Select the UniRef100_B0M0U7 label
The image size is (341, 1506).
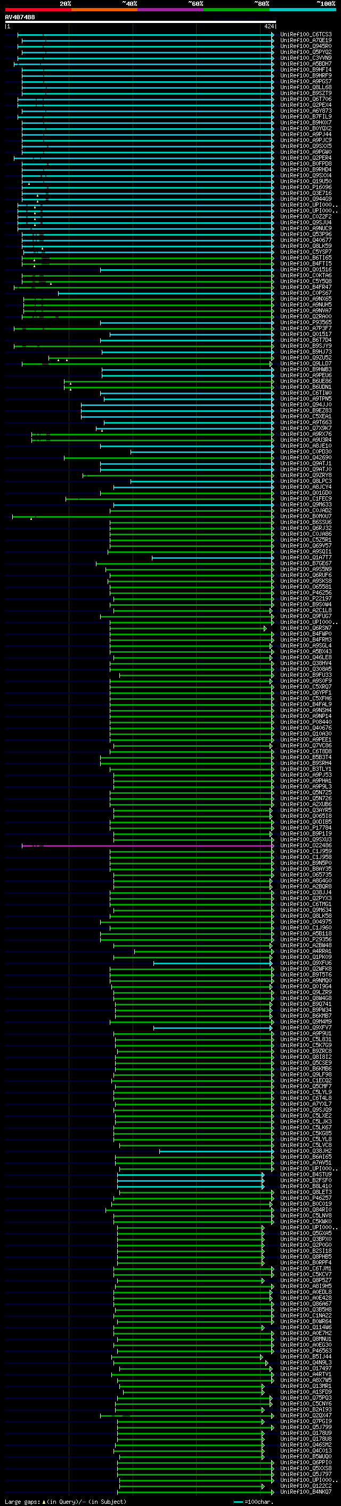[306, 516]
